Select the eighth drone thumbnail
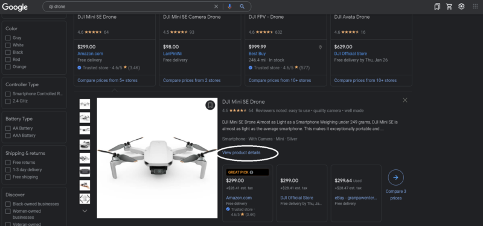 (x=85, y=198)
